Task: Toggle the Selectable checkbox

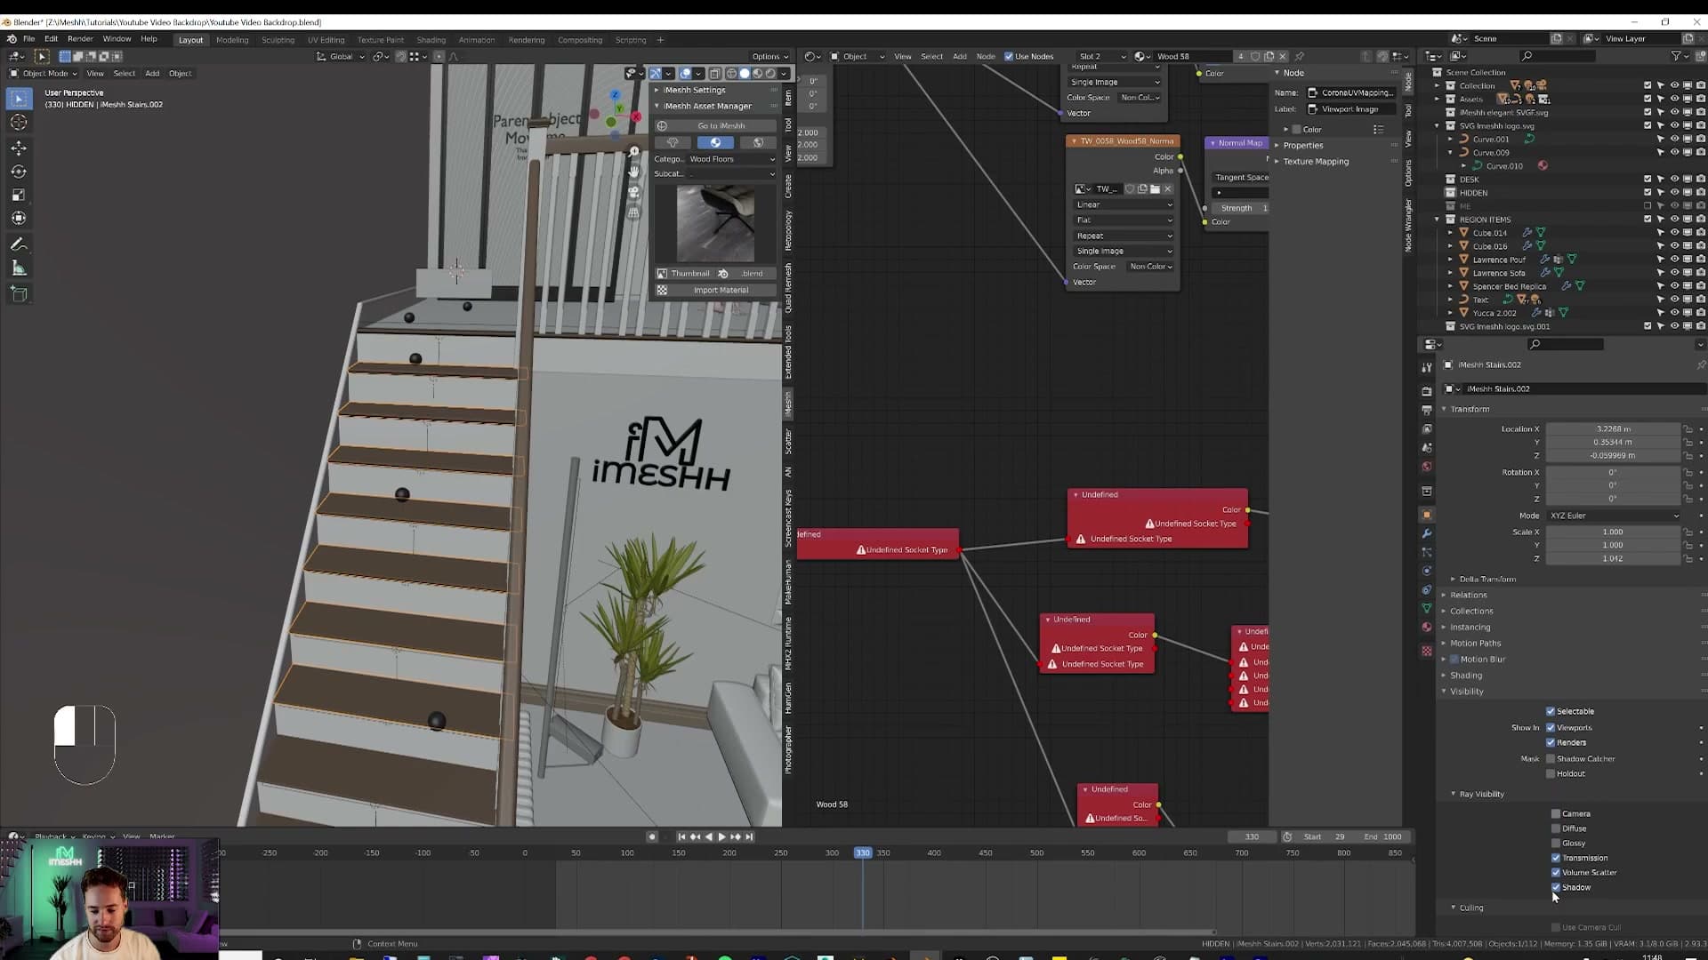Action: coord(1551,711)
